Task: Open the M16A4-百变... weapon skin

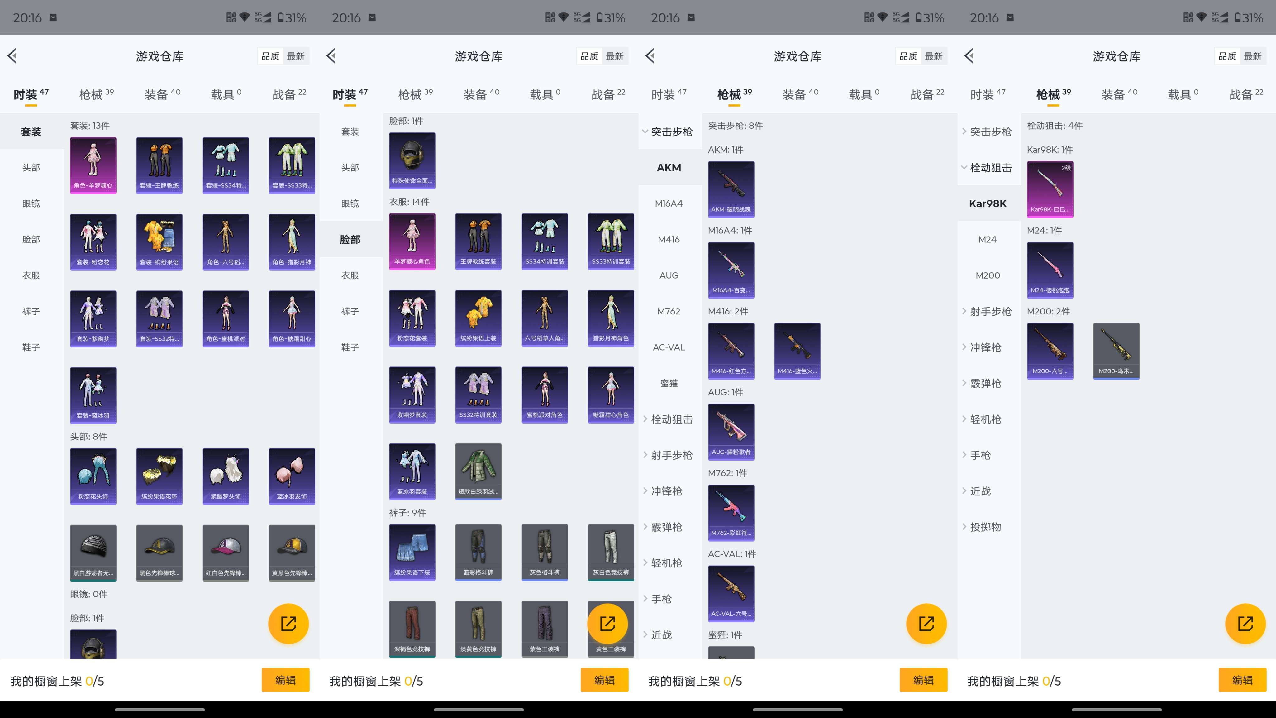Action: point(731,270)
